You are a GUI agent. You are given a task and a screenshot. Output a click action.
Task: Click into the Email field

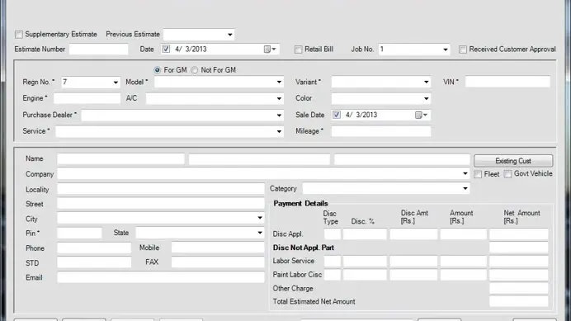161,277
